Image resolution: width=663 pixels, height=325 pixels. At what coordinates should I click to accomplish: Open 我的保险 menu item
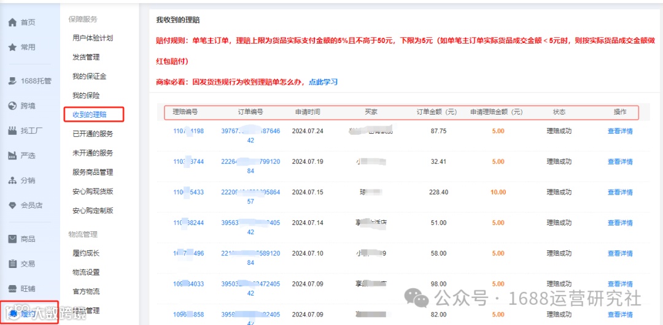pos(86,96)
